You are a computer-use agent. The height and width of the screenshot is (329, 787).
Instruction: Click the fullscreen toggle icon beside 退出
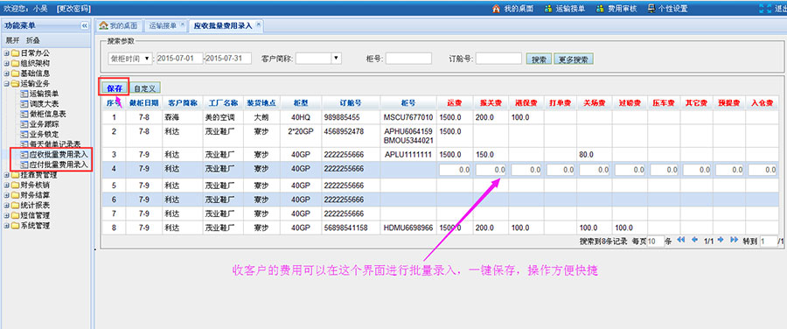(x=765, y=9)
